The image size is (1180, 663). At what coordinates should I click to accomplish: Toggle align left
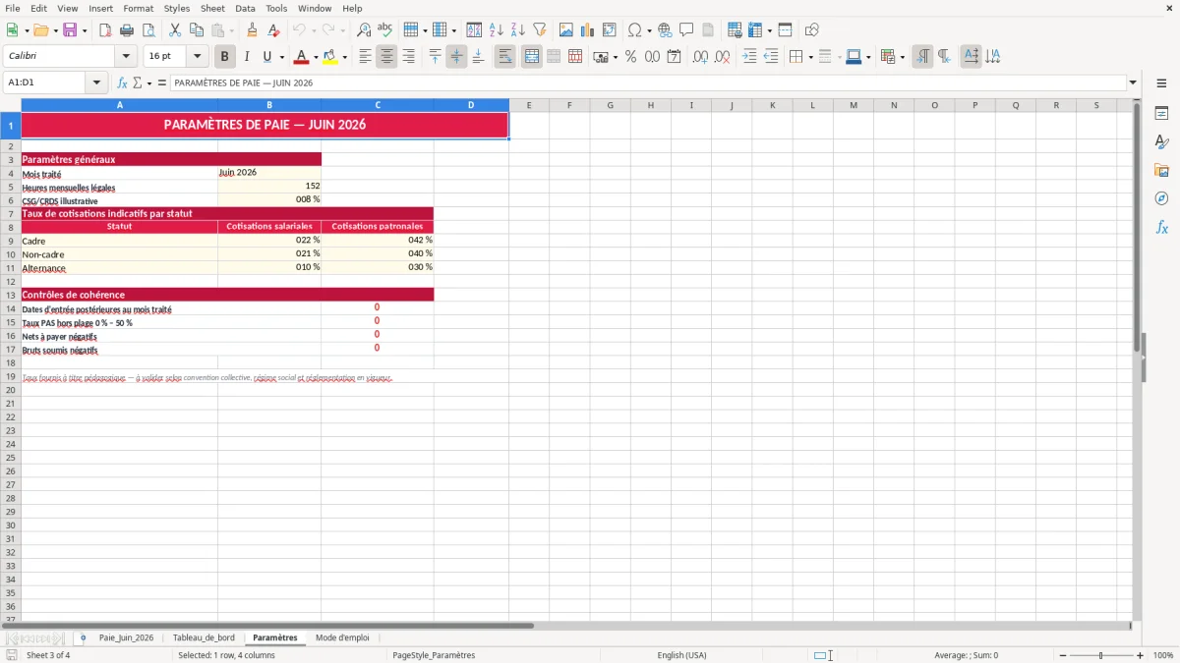pyautogui.click(x=365, y=57)
